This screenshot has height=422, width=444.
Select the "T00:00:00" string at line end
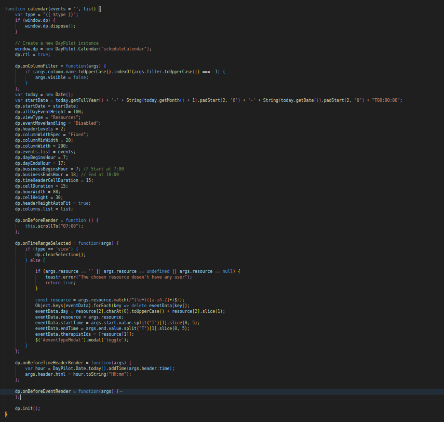(386, 100)
